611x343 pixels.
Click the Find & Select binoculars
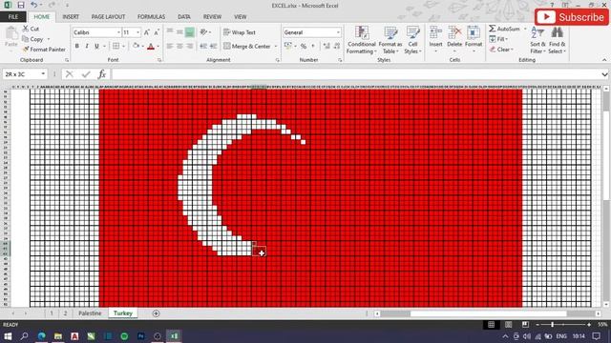coord(558,32)
